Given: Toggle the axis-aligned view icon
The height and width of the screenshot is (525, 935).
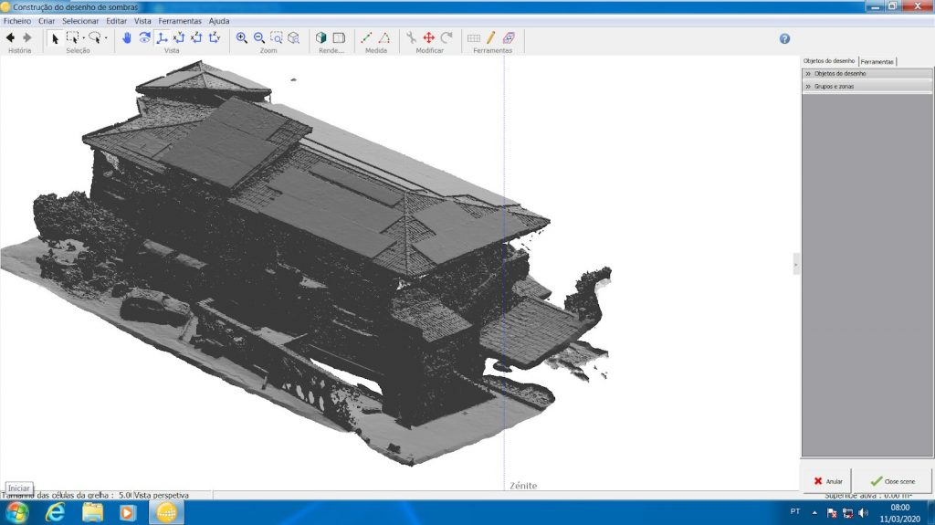Looking at the screenshot, I should (x=162, y=38).
